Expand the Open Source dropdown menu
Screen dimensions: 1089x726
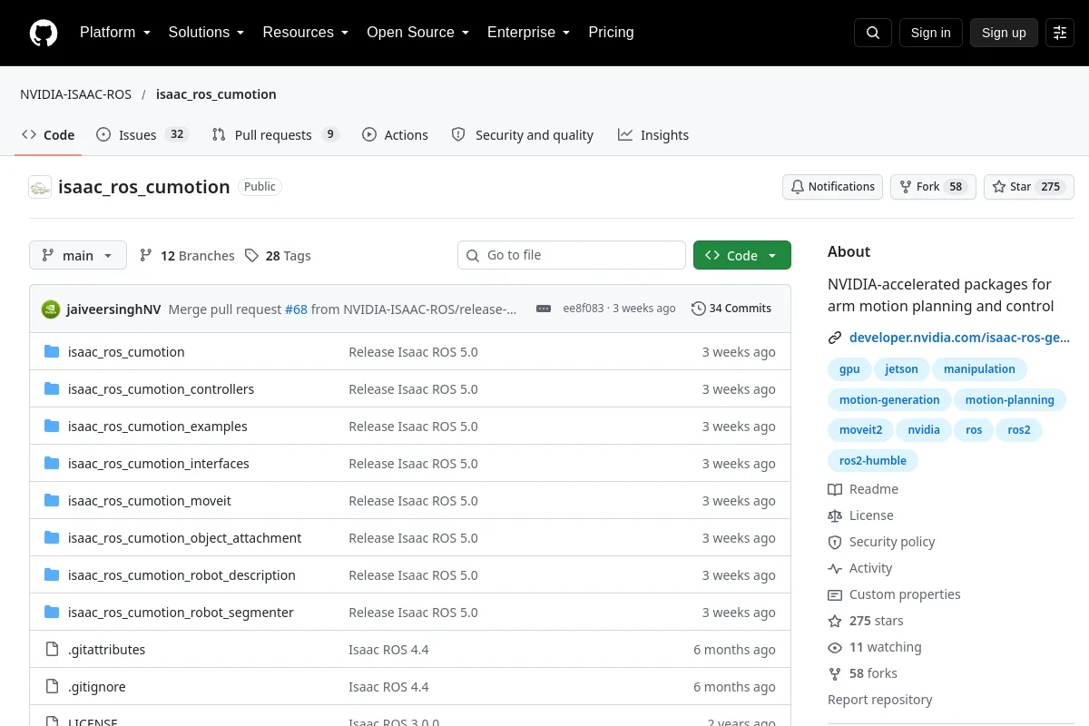click(x=417, y=33)
